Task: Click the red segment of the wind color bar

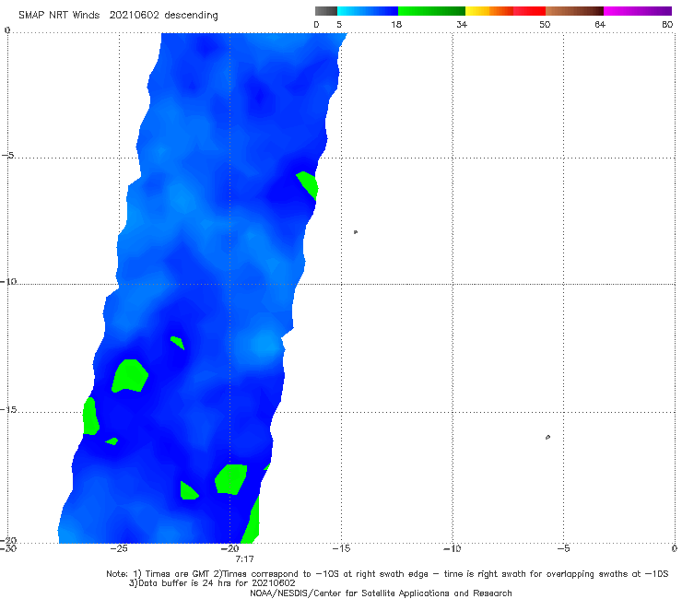Action: (x=529, y=11)
